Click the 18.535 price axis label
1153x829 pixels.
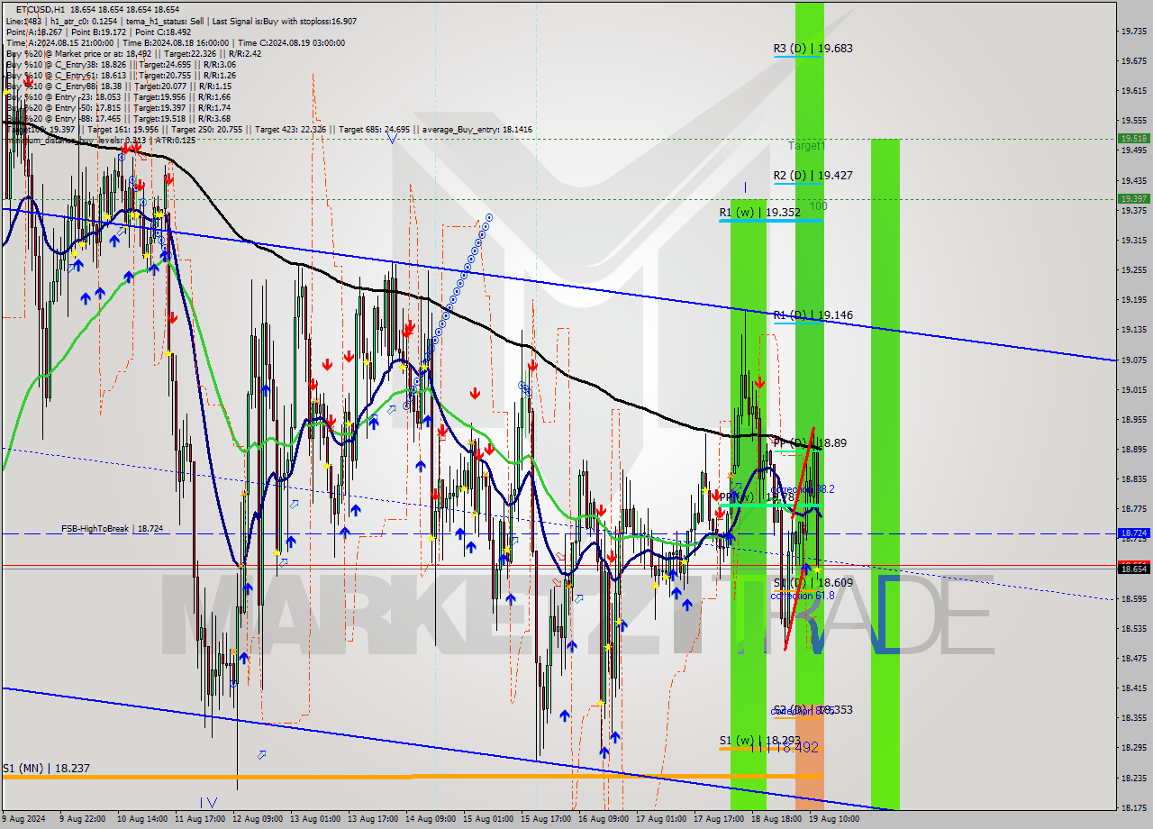[1133, 628]
